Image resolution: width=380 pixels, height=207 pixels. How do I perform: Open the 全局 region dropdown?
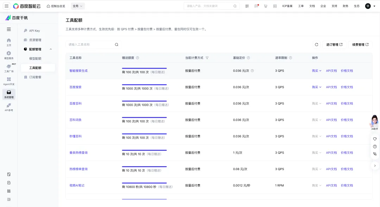[x=77, y=6]
